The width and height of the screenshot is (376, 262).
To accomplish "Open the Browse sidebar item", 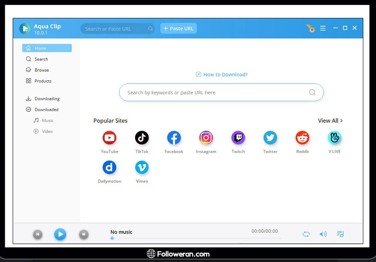I will point(42,70).
